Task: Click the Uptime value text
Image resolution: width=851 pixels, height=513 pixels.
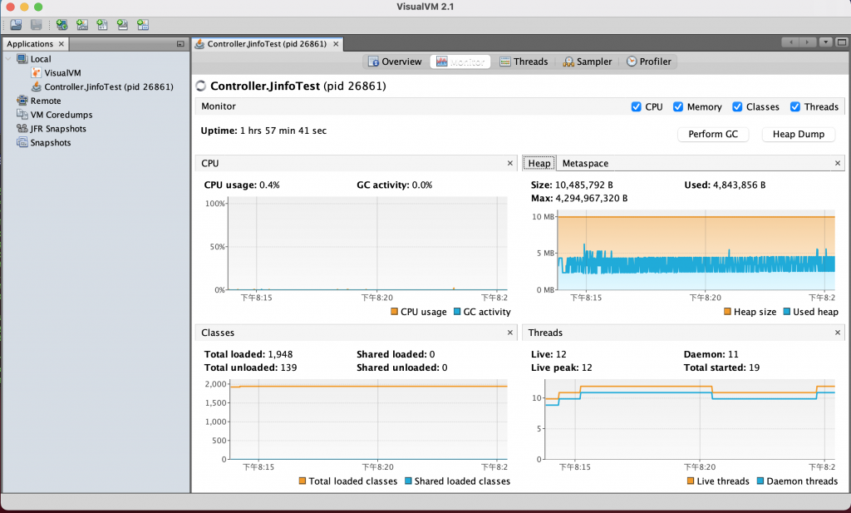Action: [x=283, y=131]
